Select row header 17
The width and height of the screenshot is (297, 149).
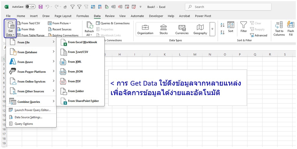pos(4,134)
